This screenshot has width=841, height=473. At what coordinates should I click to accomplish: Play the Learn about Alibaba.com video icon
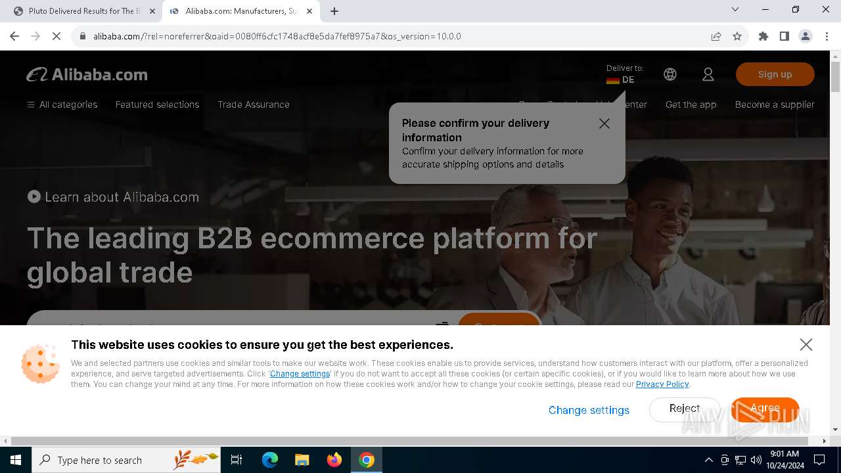34,196
